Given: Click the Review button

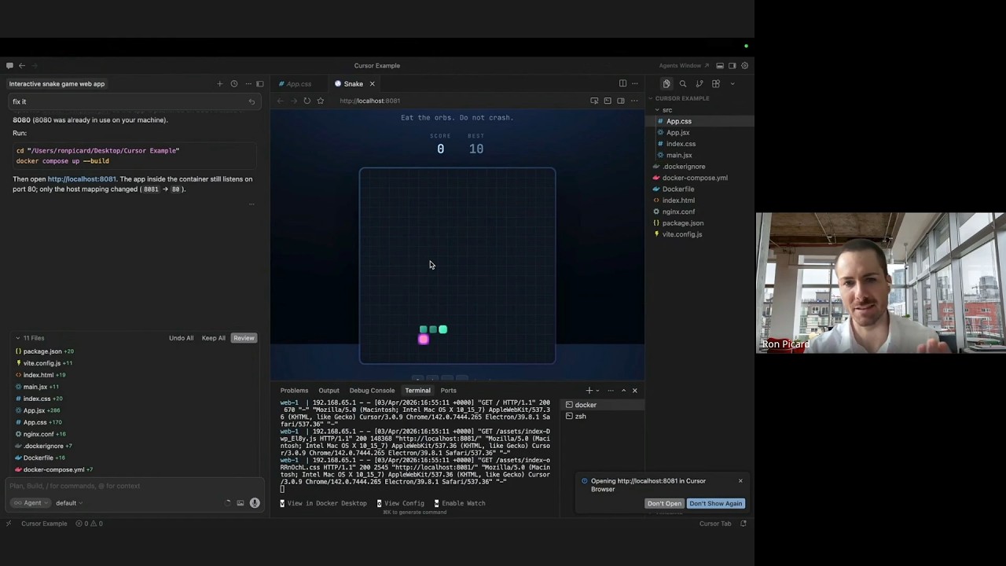Looking at the screenshot, I should 244,338.
